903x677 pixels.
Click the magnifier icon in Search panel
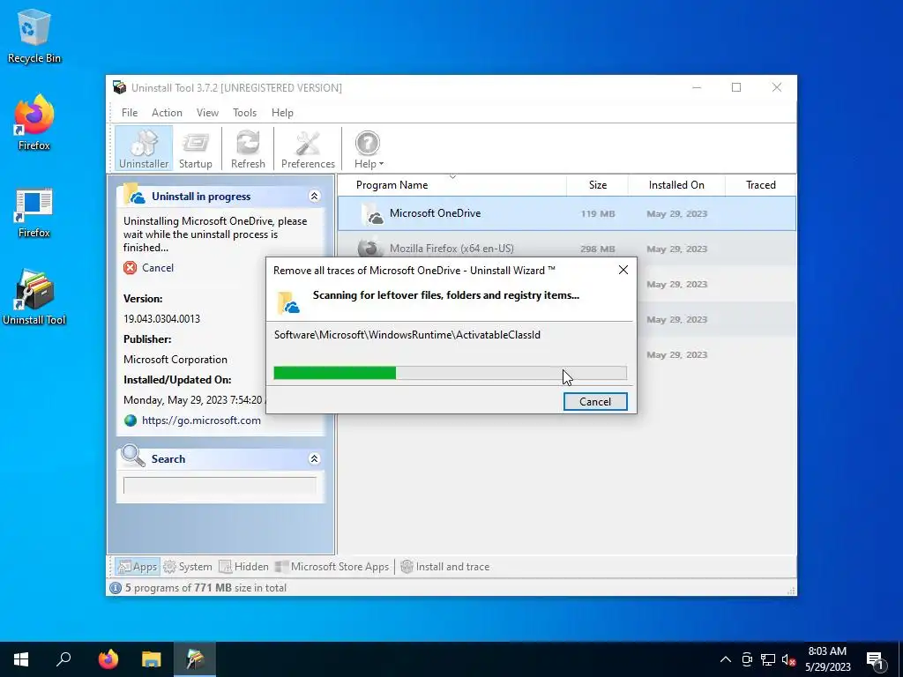click(x=134, y=456)
